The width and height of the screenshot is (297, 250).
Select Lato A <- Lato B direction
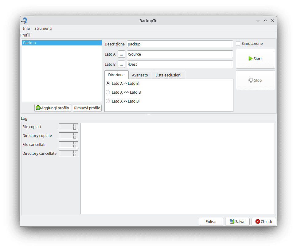(108, 101)
